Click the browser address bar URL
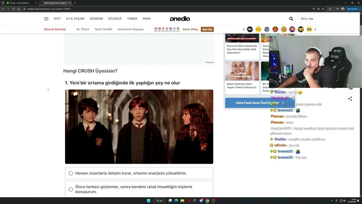 (49, 9)
